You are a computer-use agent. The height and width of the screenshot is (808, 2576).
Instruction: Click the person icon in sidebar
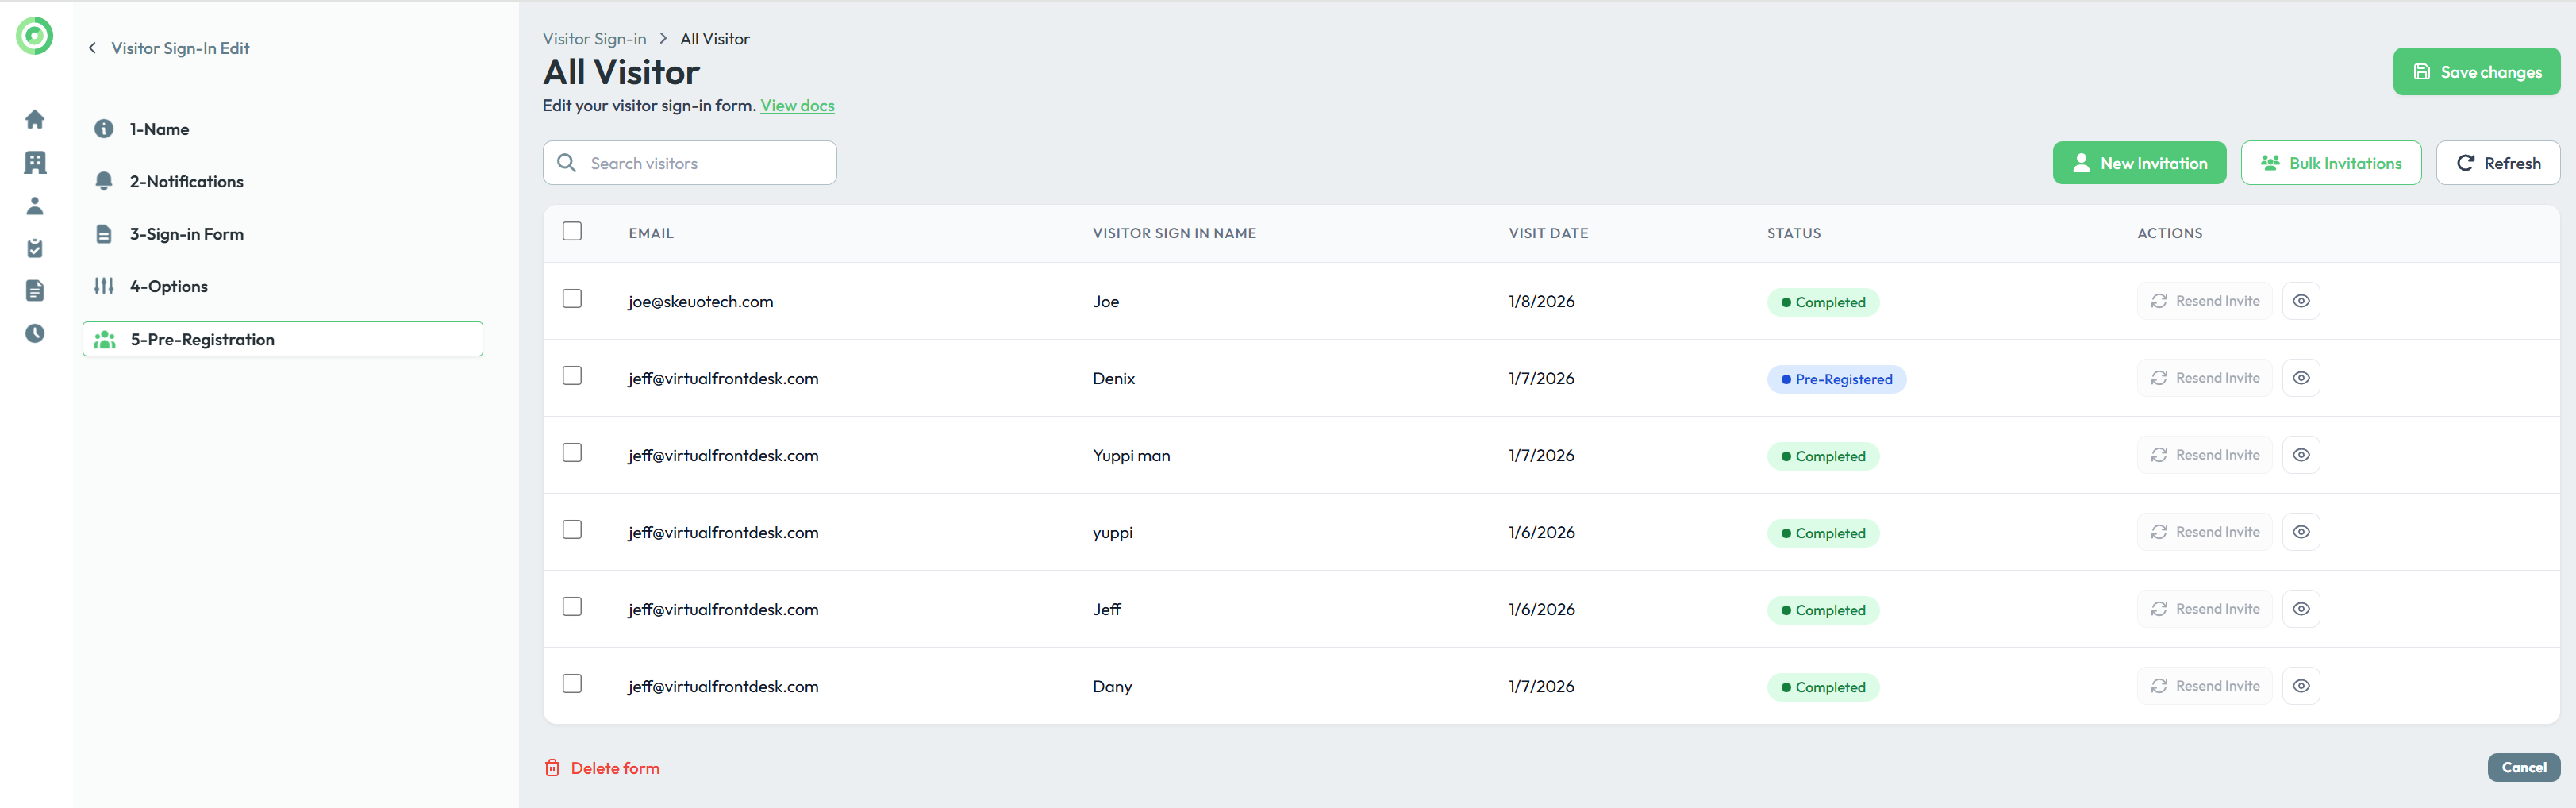click(35, 206)
